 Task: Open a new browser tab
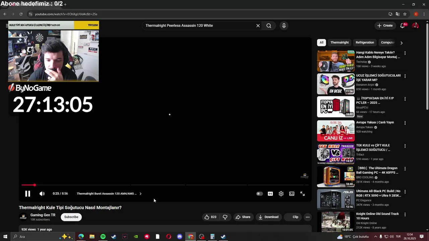click(x=65, y=4)
